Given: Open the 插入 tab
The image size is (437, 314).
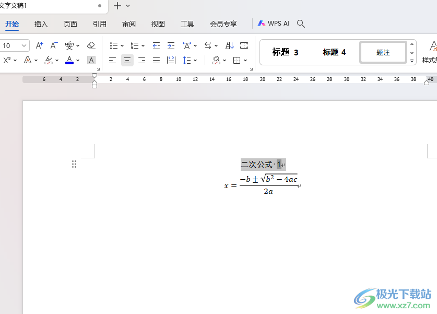Looking at the screenshot, I should pos(41,24).
